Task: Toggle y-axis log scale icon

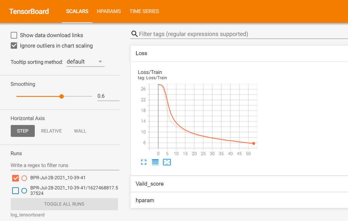Action: pos(155,162)
